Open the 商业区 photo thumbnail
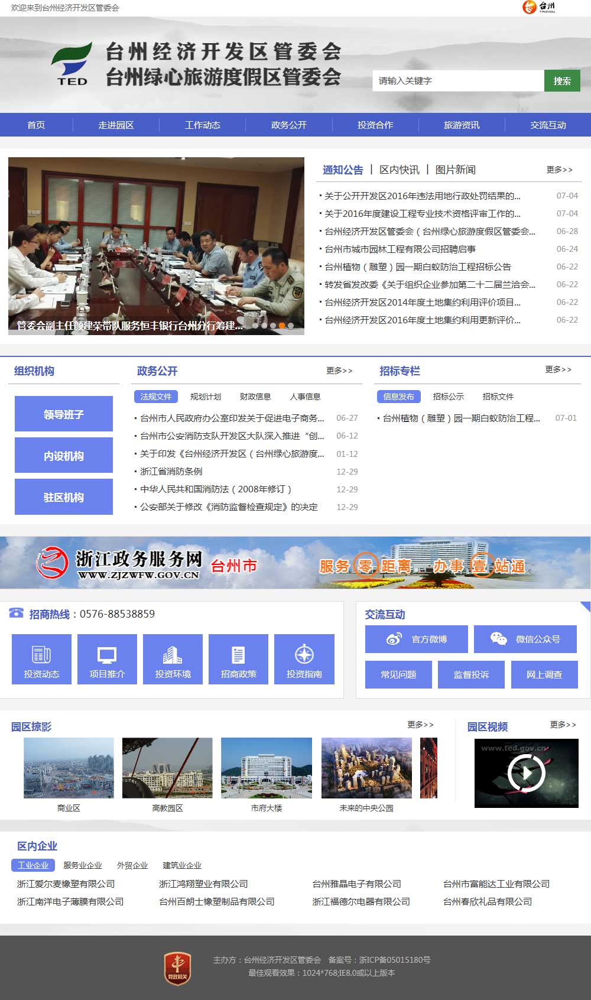591x1000 pixels. point(69,768)
